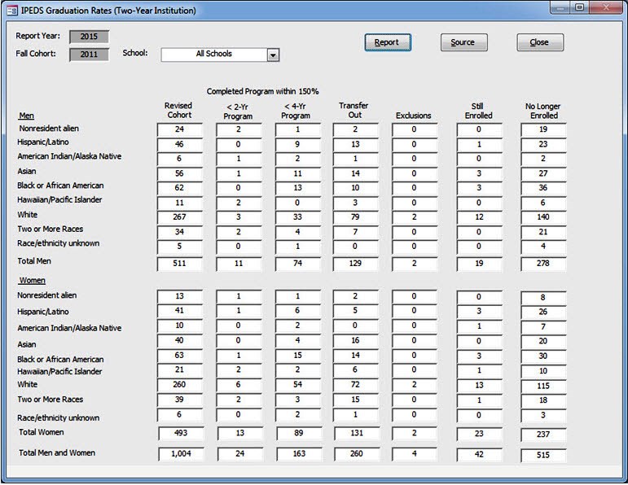The height and width of the screenshot is (485, 628).
Task: Click Men Hispanic/Latino revised cohort 46
Action: [179, 144]
